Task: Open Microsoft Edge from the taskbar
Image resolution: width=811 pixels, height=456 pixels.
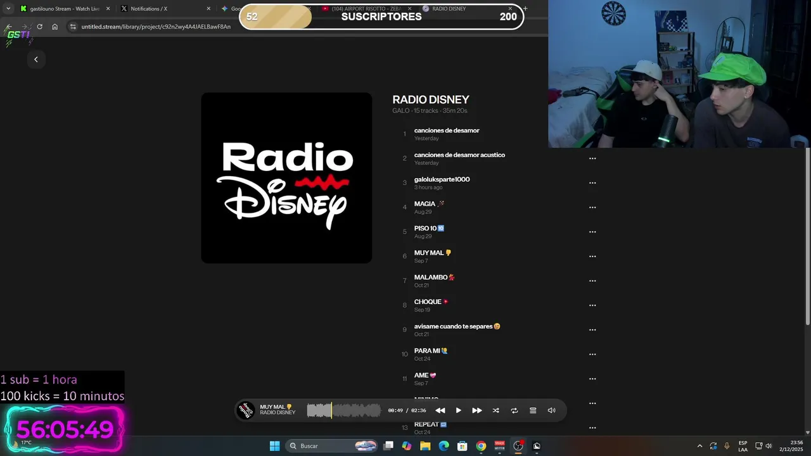Action: (444, 446)
